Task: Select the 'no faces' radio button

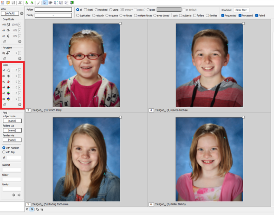Action: point(121,16)
